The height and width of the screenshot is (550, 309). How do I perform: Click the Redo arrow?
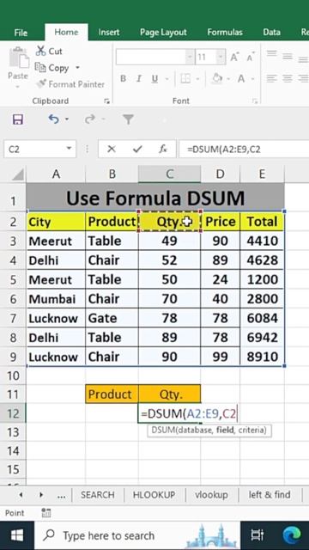point(89,119)
